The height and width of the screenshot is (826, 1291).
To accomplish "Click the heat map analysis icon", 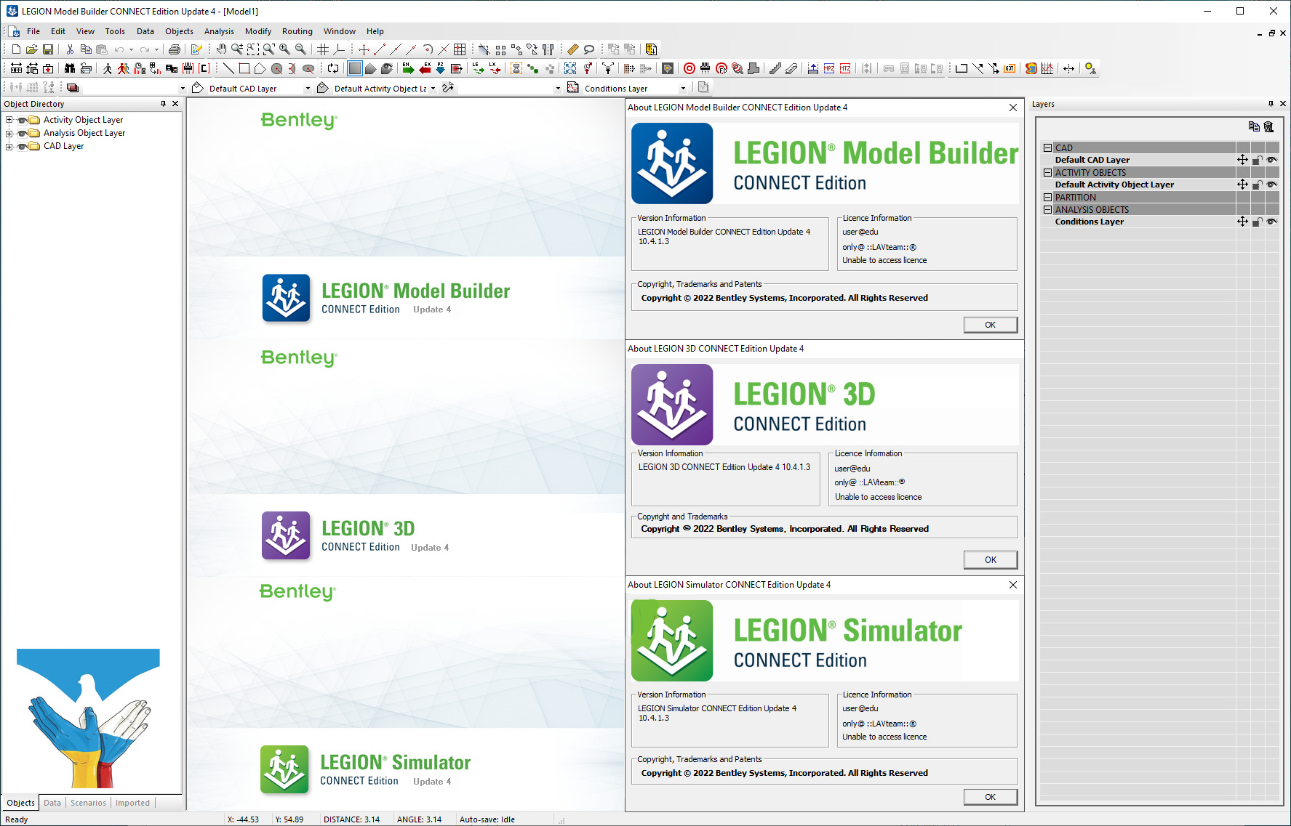I will pos(1031,68).
